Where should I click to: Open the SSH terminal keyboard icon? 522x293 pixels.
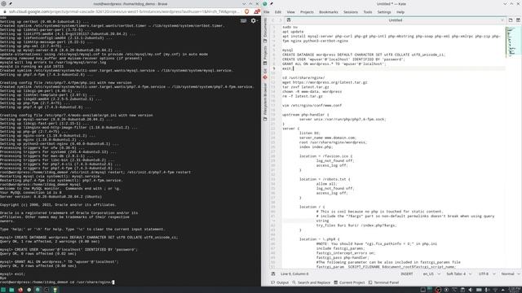tap(243, 20)
